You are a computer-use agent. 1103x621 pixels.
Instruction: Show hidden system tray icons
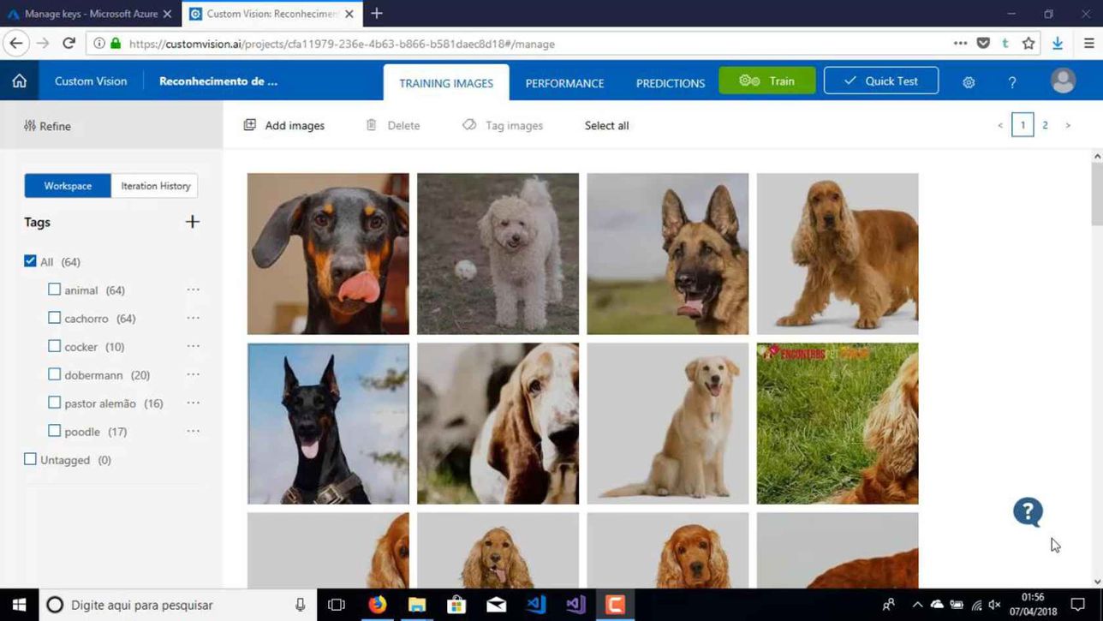click(x=917, y=605)
